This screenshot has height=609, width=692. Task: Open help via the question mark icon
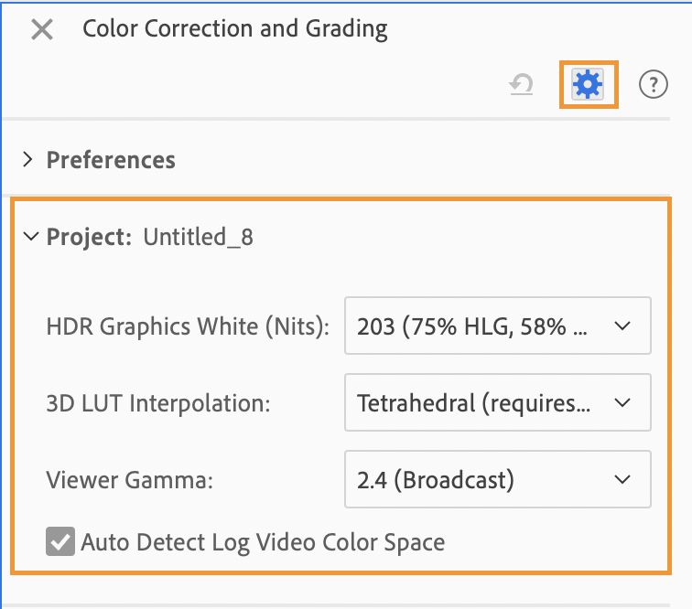pos(653,86)
